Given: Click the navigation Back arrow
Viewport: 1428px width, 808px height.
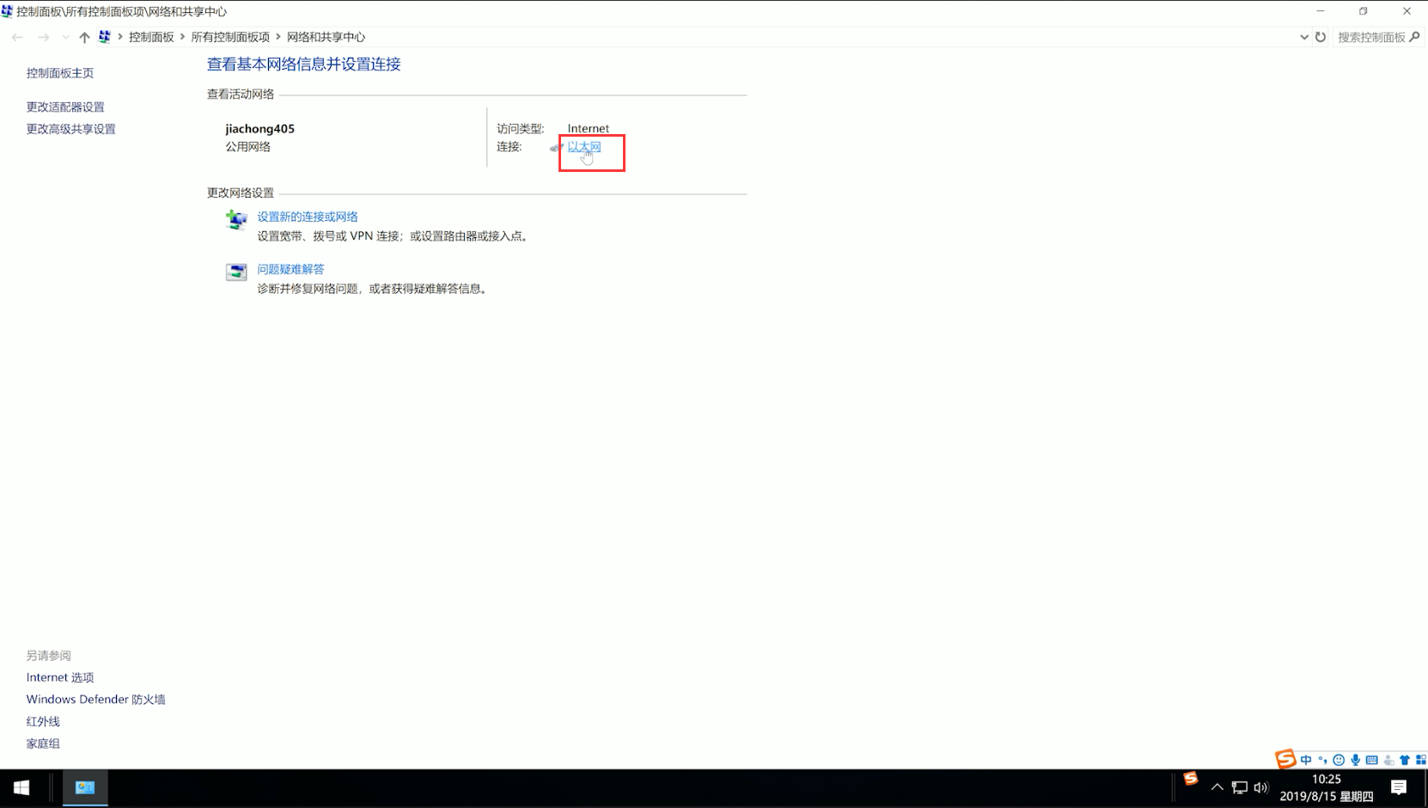Looking at the screenshot, I should click(17, 37).
